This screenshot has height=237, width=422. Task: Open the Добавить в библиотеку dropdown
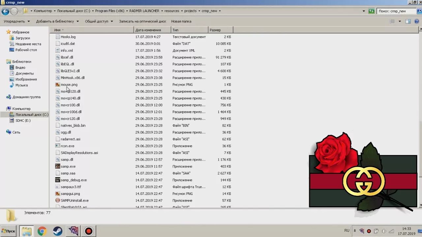point(57,21)
